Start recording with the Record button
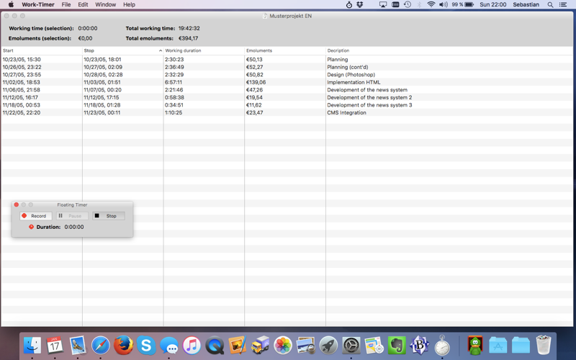The image size is (576, 360). pyautogui.click(x=35, y=216)
